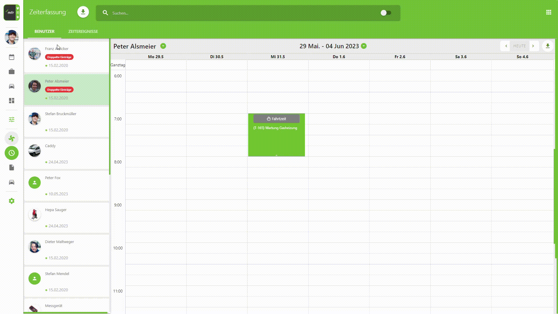Select the Benutzer tab

click(44, 31)
